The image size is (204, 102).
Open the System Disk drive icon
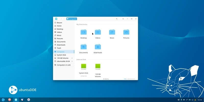click(83, 67)
